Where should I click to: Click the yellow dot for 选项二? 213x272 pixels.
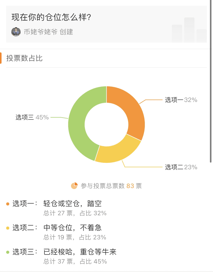point(8,228)
